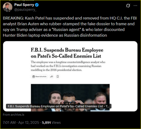Click the Grok slashed-circle icon
The height and width of the screenshot is (129, 141).
(128, 6)
